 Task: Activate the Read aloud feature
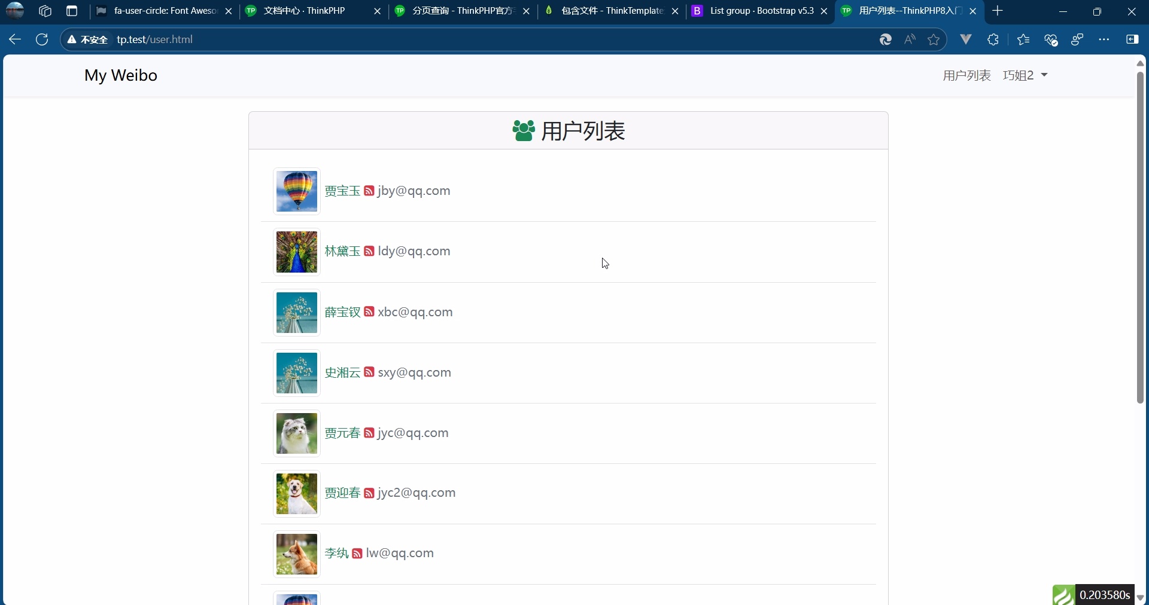[x=910, y=39]
